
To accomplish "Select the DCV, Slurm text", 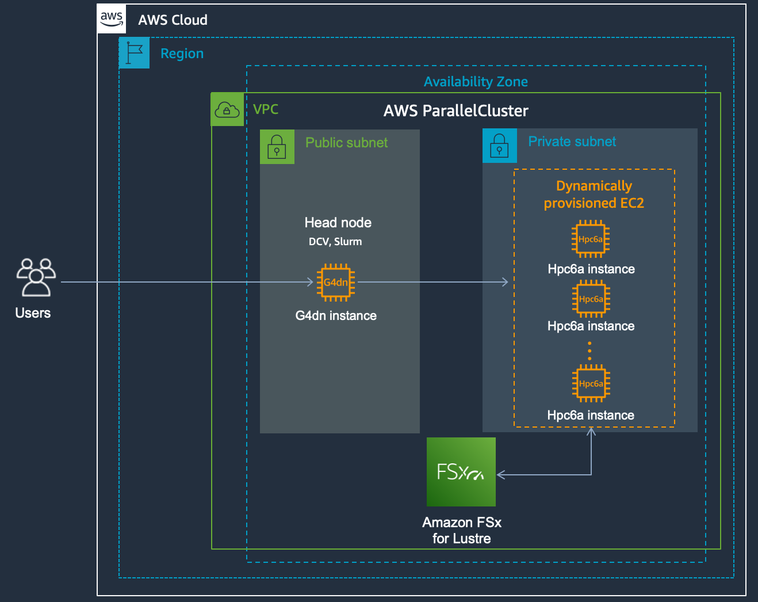I will pos(335,242).
